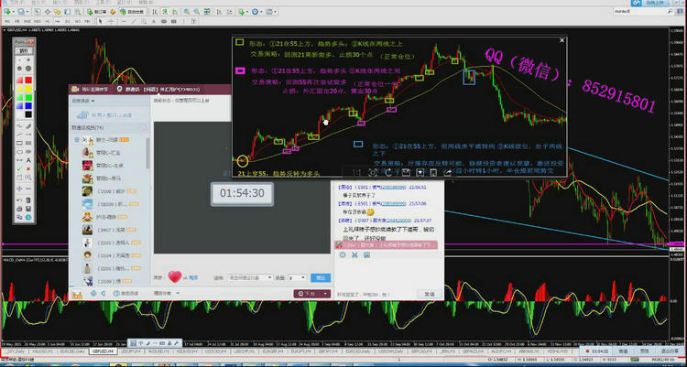
Task: Open the periods clock dropdown
Action: [x=256, y=12]
